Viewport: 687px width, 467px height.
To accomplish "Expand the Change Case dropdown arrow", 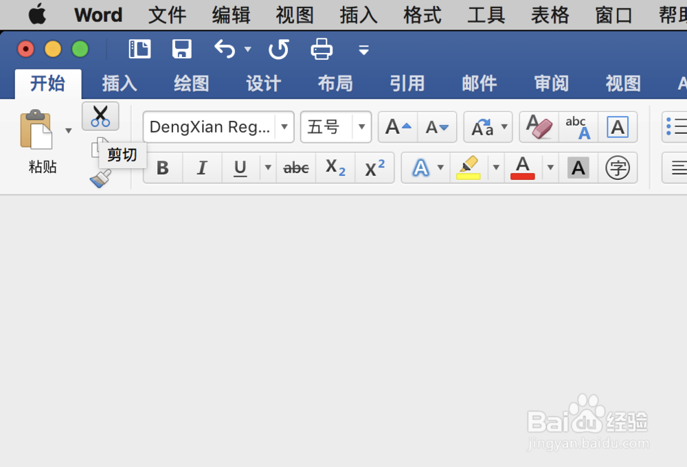I will pos(504,127).
